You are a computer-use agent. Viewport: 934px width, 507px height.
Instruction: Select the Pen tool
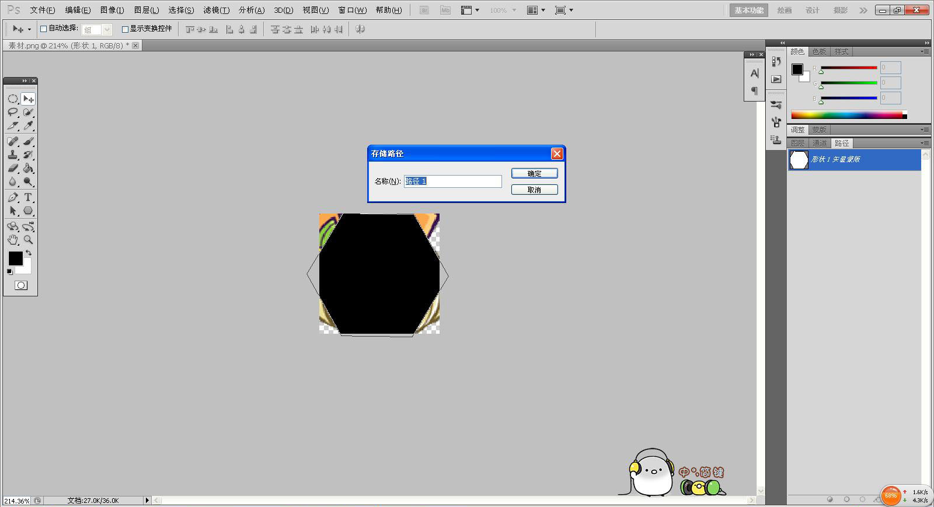point(13,197)
